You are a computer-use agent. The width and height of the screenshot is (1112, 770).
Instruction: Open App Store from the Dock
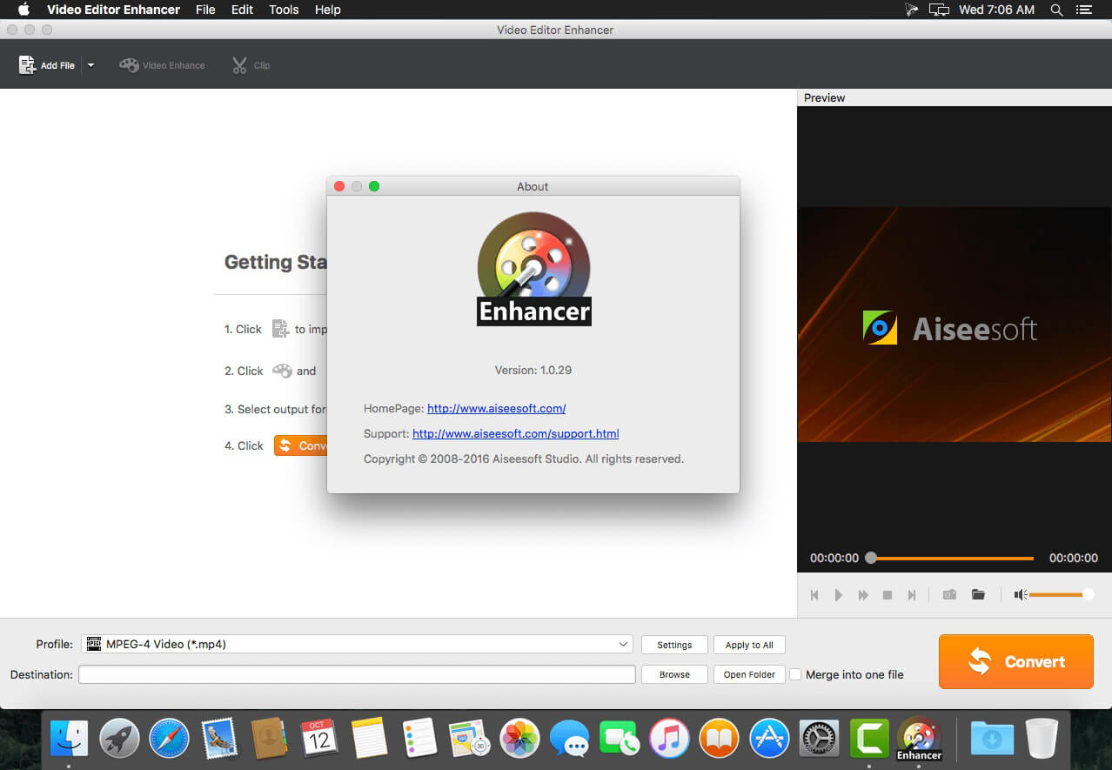769,738
